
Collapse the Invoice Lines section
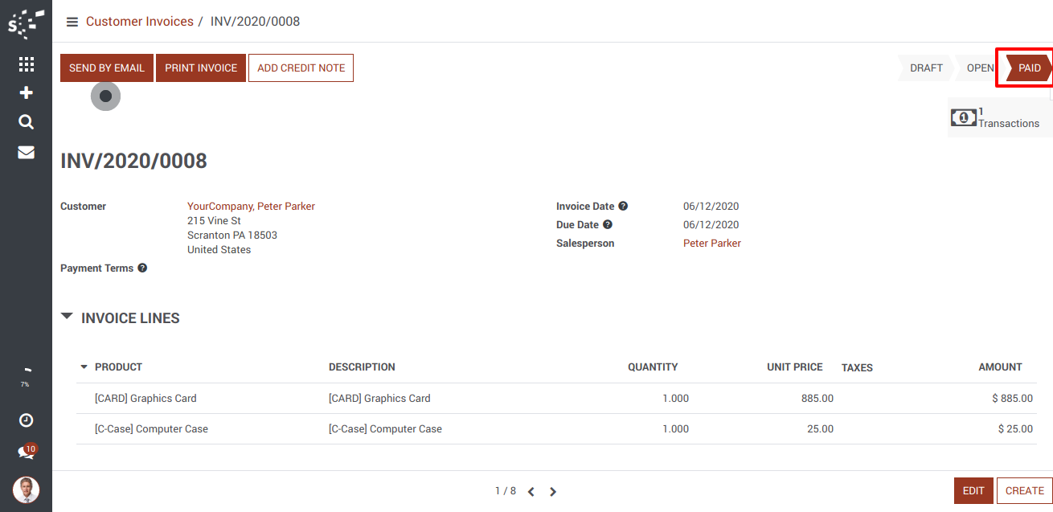tap(68, 317)
